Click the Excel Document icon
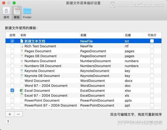This screenshot has height=130, width=167. pos(22,90)
